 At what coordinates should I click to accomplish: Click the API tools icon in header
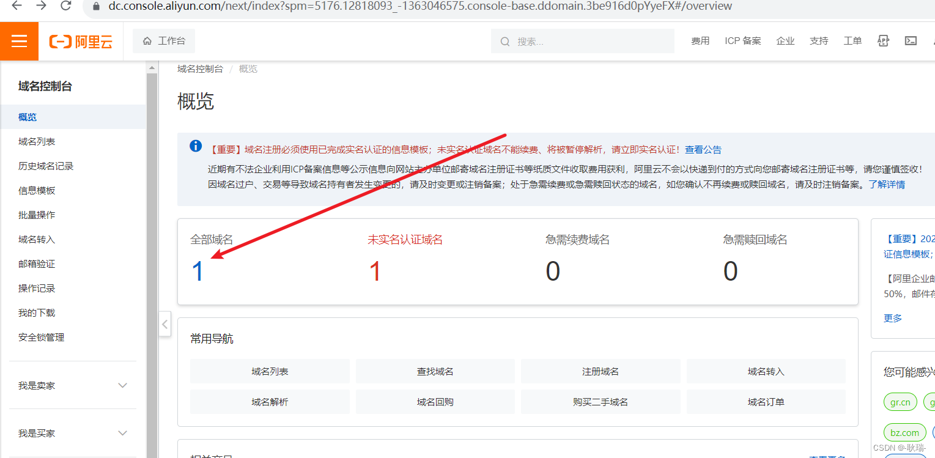(x=883, y=41)
